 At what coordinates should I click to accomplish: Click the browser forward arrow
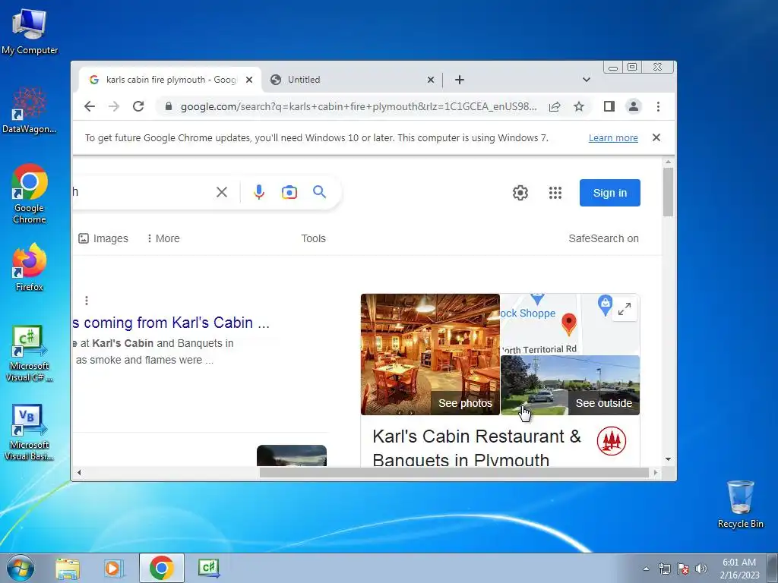point(114,106)
